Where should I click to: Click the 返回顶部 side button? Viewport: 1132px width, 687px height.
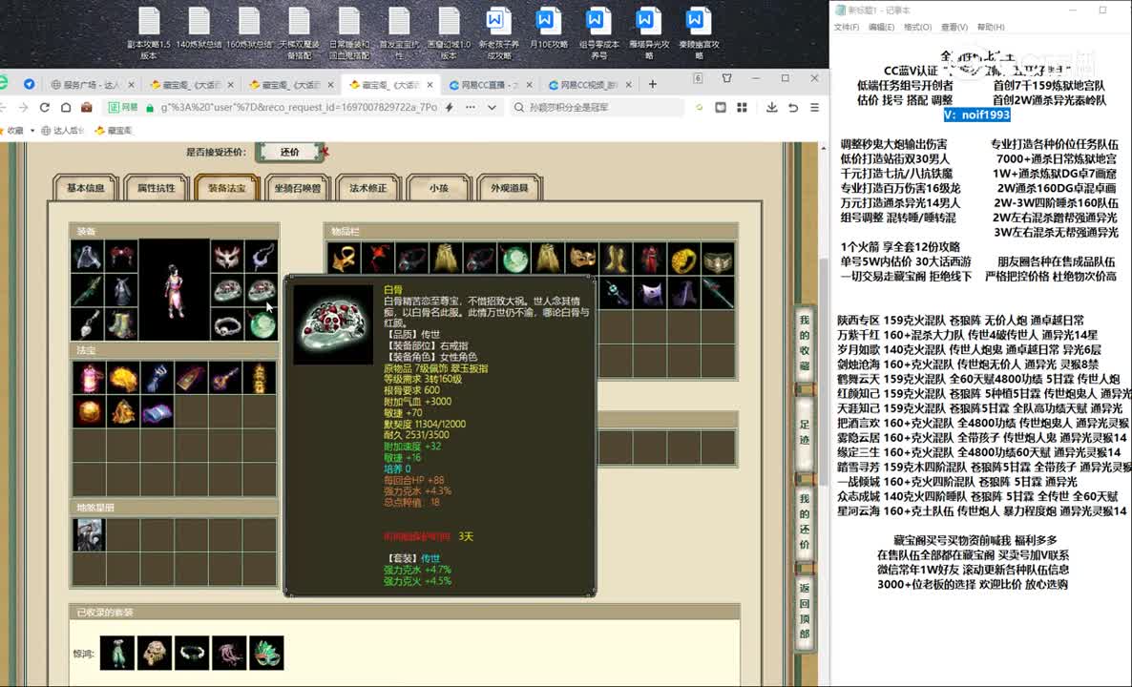pos(805,611)
